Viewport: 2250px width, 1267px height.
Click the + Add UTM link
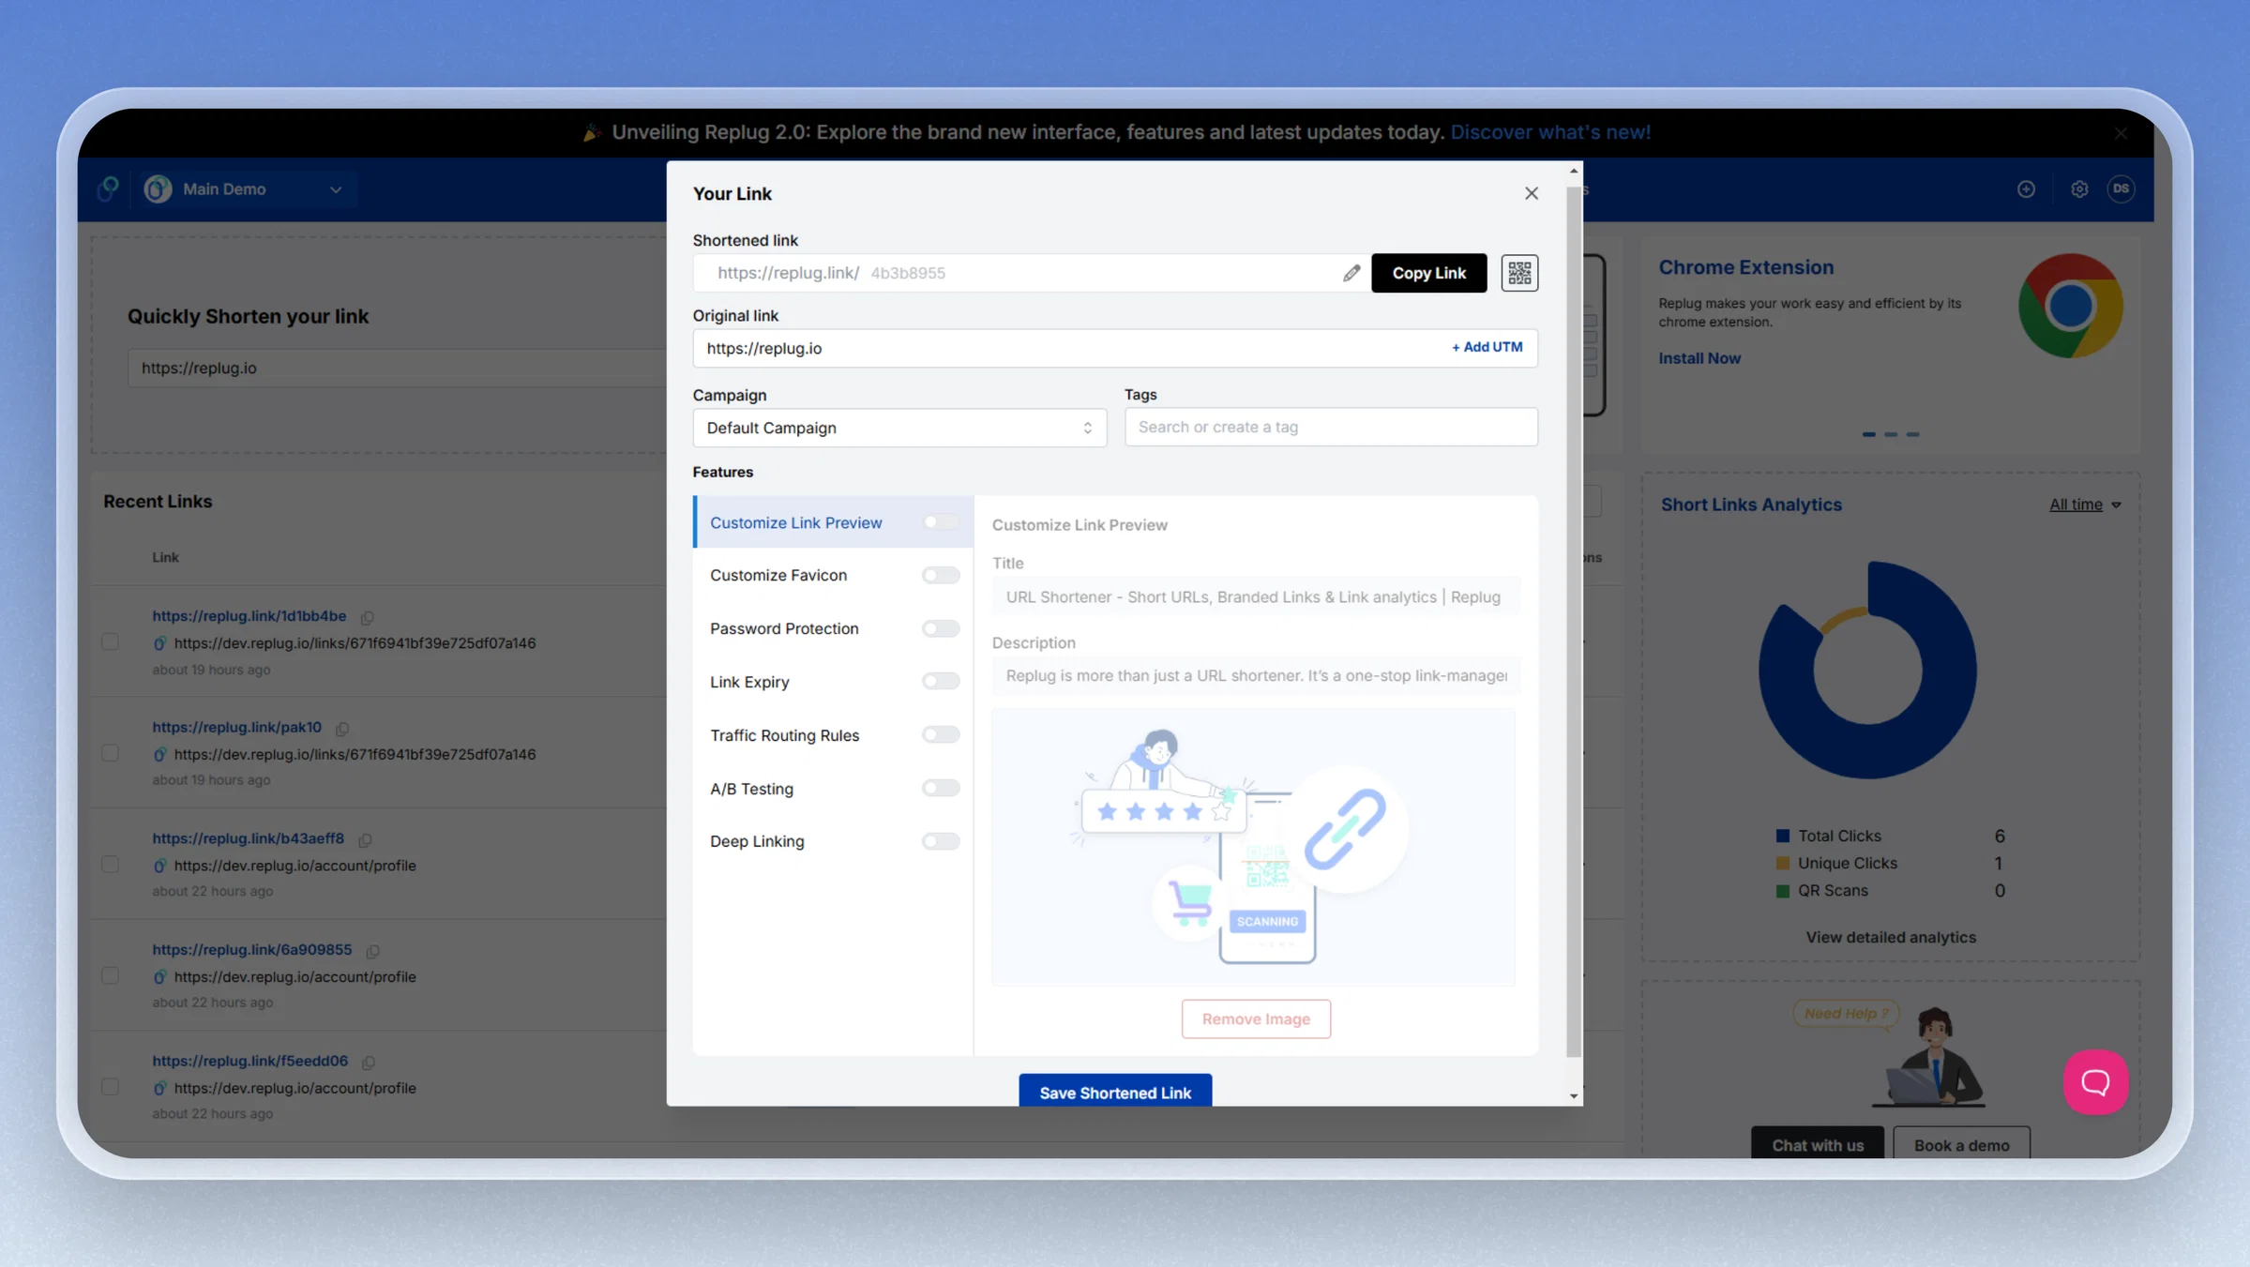pos(1487,347)
